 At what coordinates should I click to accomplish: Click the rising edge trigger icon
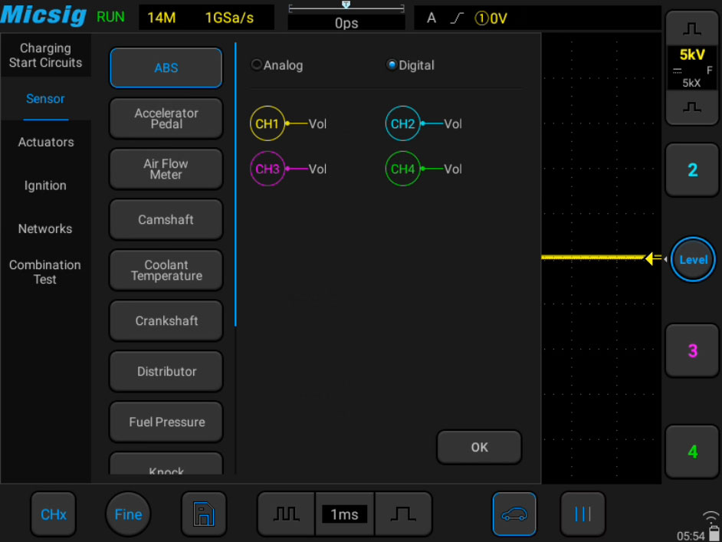456,18
